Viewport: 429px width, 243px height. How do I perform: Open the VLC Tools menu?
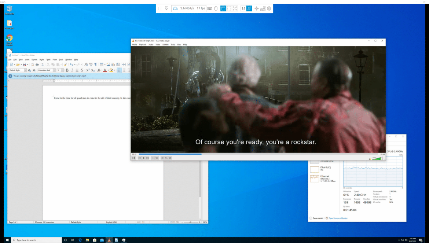173,45
